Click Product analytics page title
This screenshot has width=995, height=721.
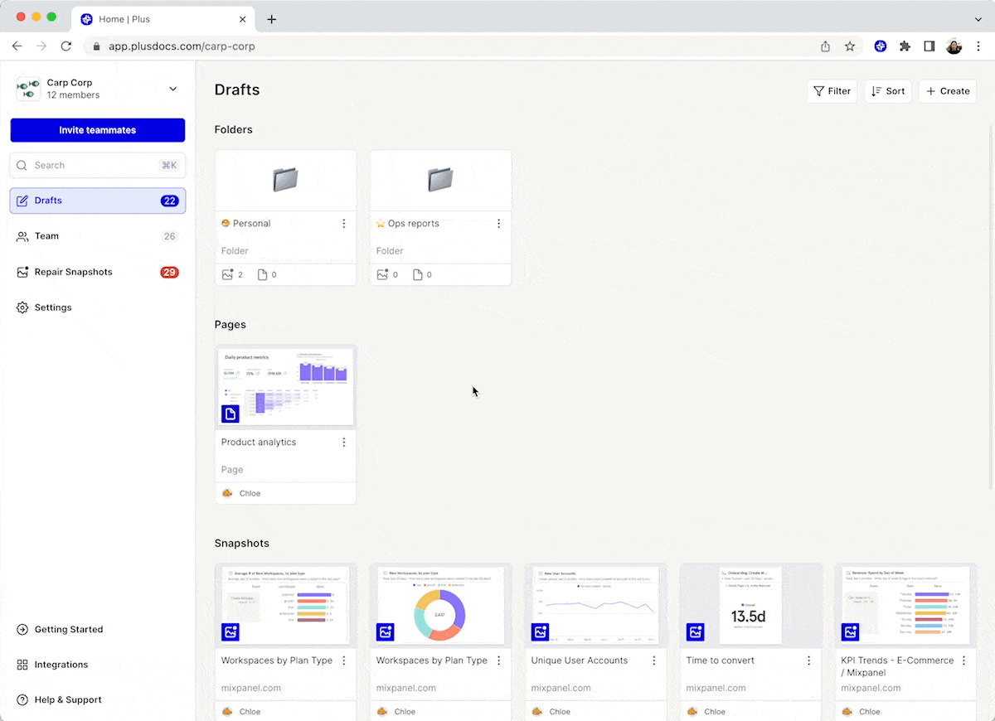(259, 443)
